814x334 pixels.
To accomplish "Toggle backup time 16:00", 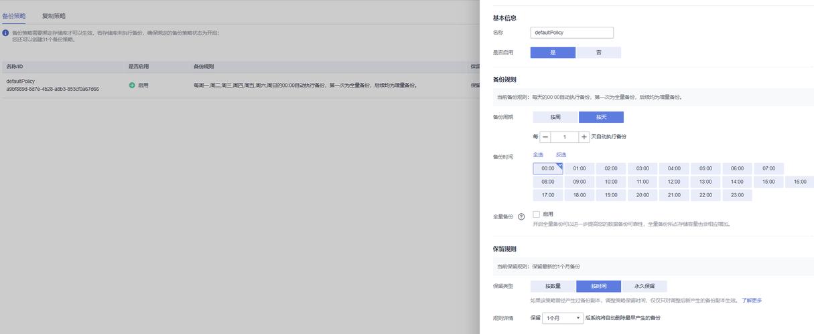I will (799, 182).
